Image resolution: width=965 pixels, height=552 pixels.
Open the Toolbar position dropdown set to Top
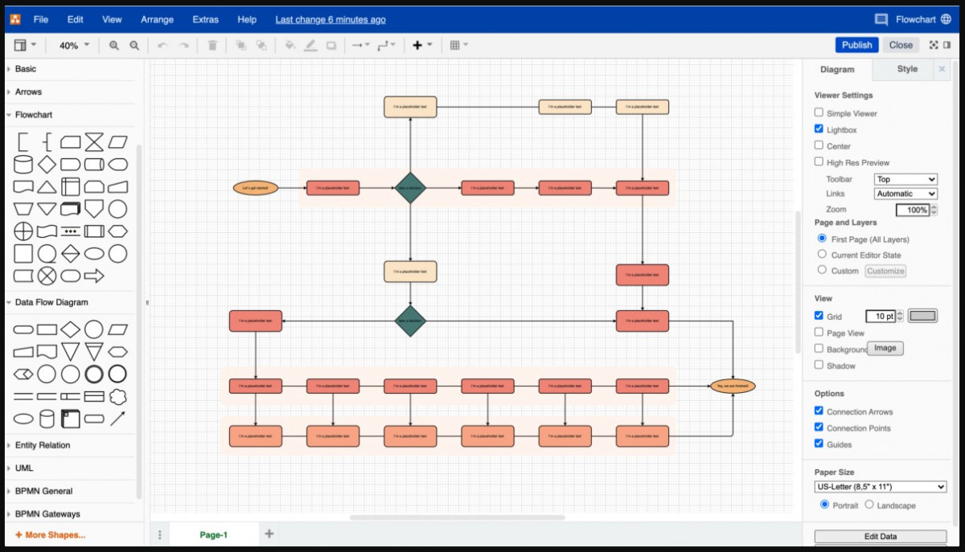click(x=906, y=179)
